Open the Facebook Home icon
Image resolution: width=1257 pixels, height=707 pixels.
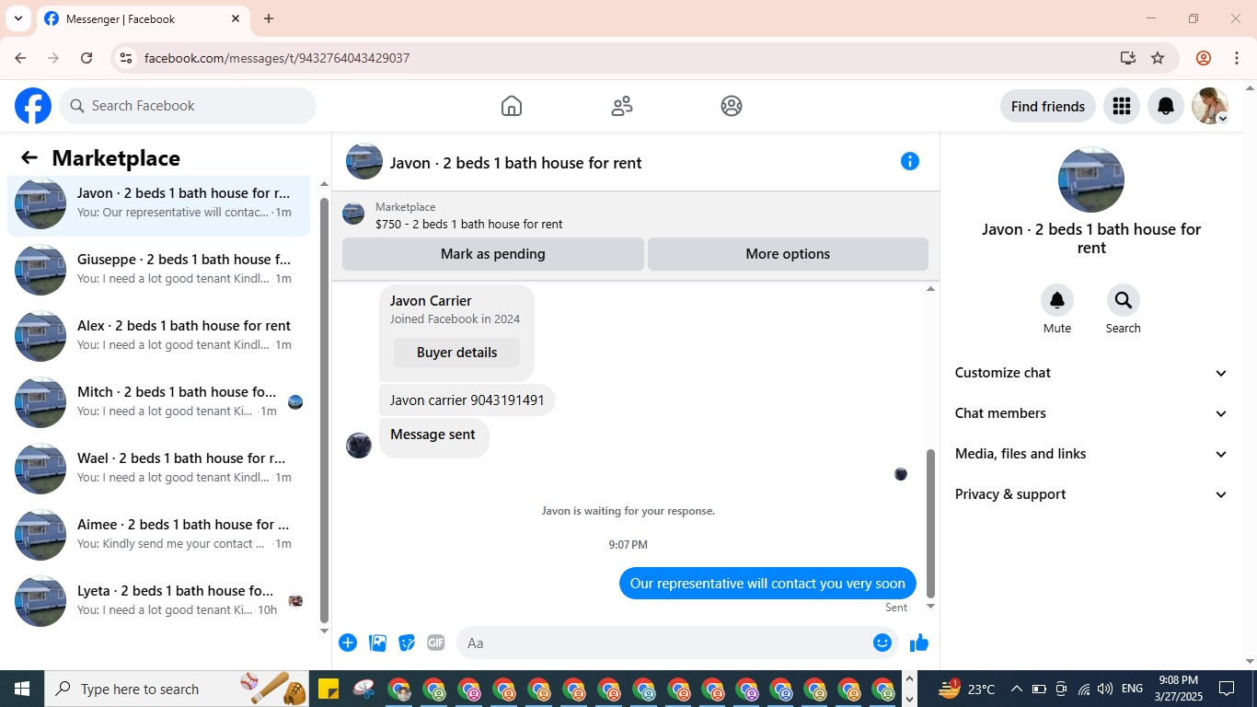pos(512,106)
